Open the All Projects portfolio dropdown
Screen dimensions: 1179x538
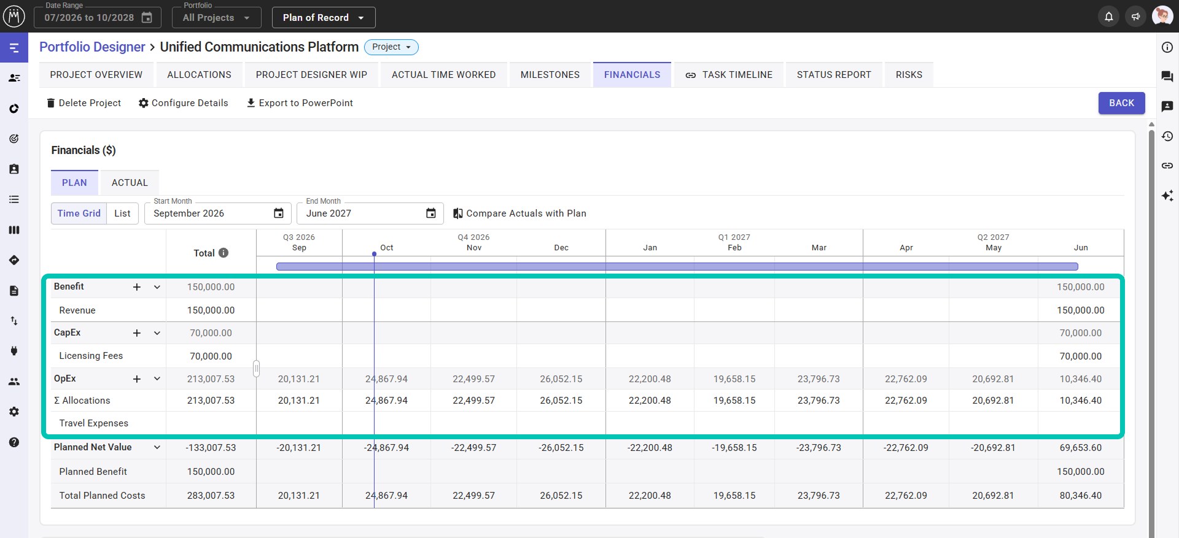click(x=216, y=18)
